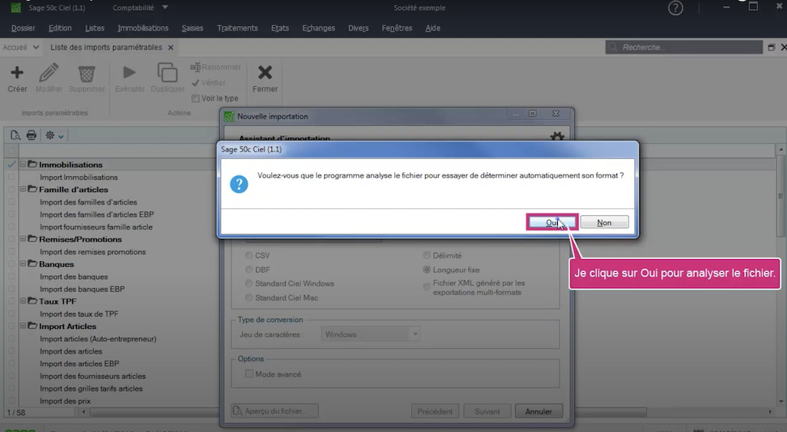Click the gear icon in Nouvelle importation
The height and width of the screenshot is (432, 787).
point(557,136)
